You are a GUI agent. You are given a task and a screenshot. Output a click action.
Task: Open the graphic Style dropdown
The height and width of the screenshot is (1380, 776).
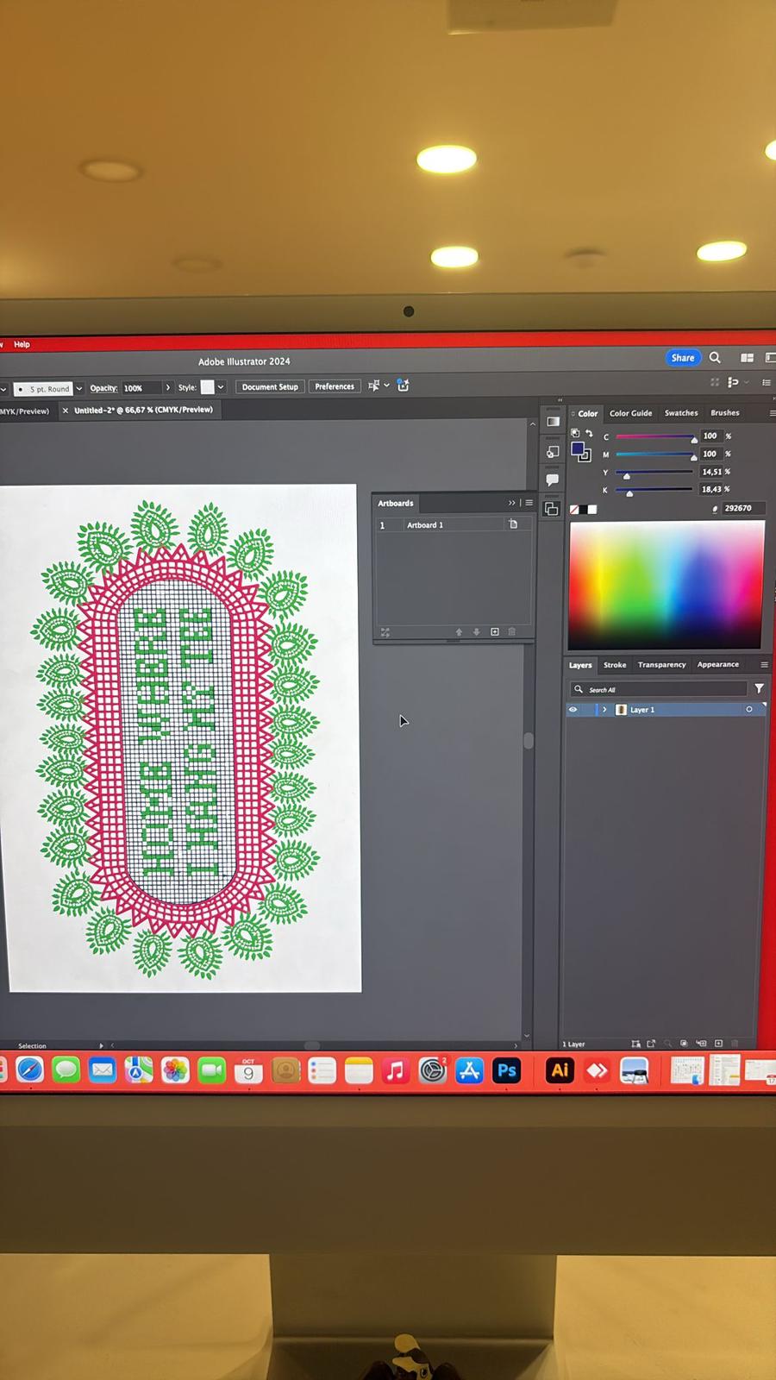(221, 387)
